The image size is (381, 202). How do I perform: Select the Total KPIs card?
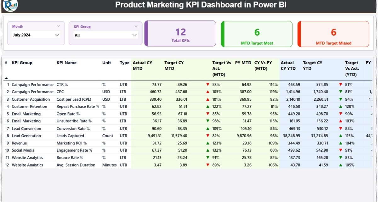point(180,34)
